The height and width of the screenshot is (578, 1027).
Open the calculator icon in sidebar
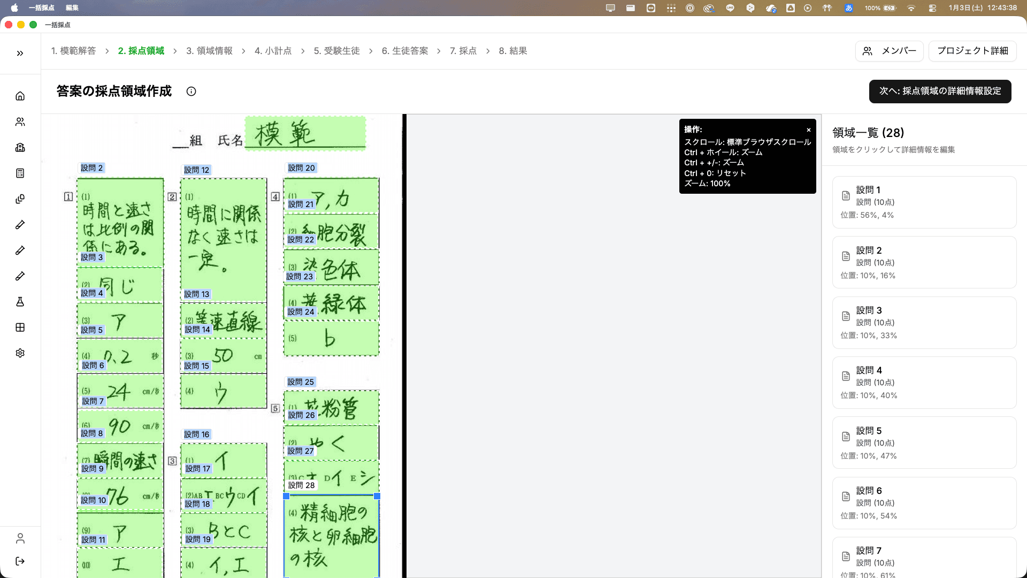[20, 173]
